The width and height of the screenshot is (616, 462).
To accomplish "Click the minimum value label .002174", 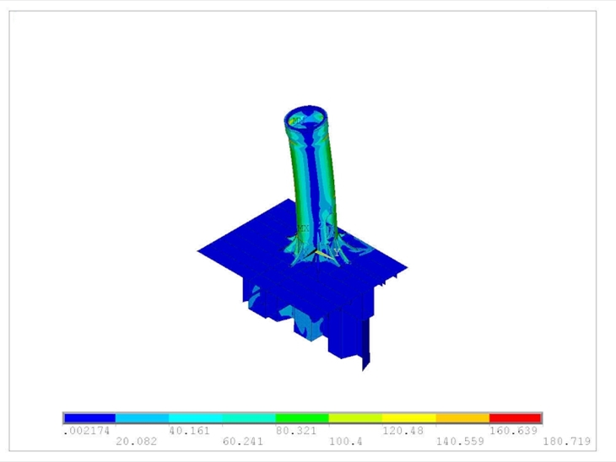I will pyautogui.click(x=88, y=430).
